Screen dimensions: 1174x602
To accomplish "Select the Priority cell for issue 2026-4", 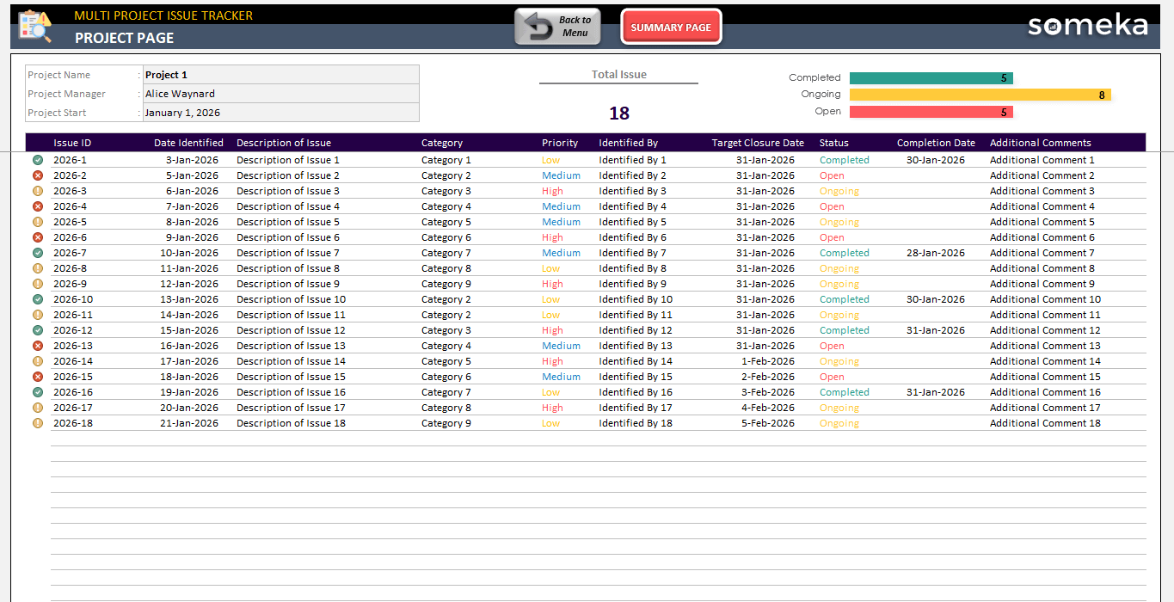I will coord(561,206).
